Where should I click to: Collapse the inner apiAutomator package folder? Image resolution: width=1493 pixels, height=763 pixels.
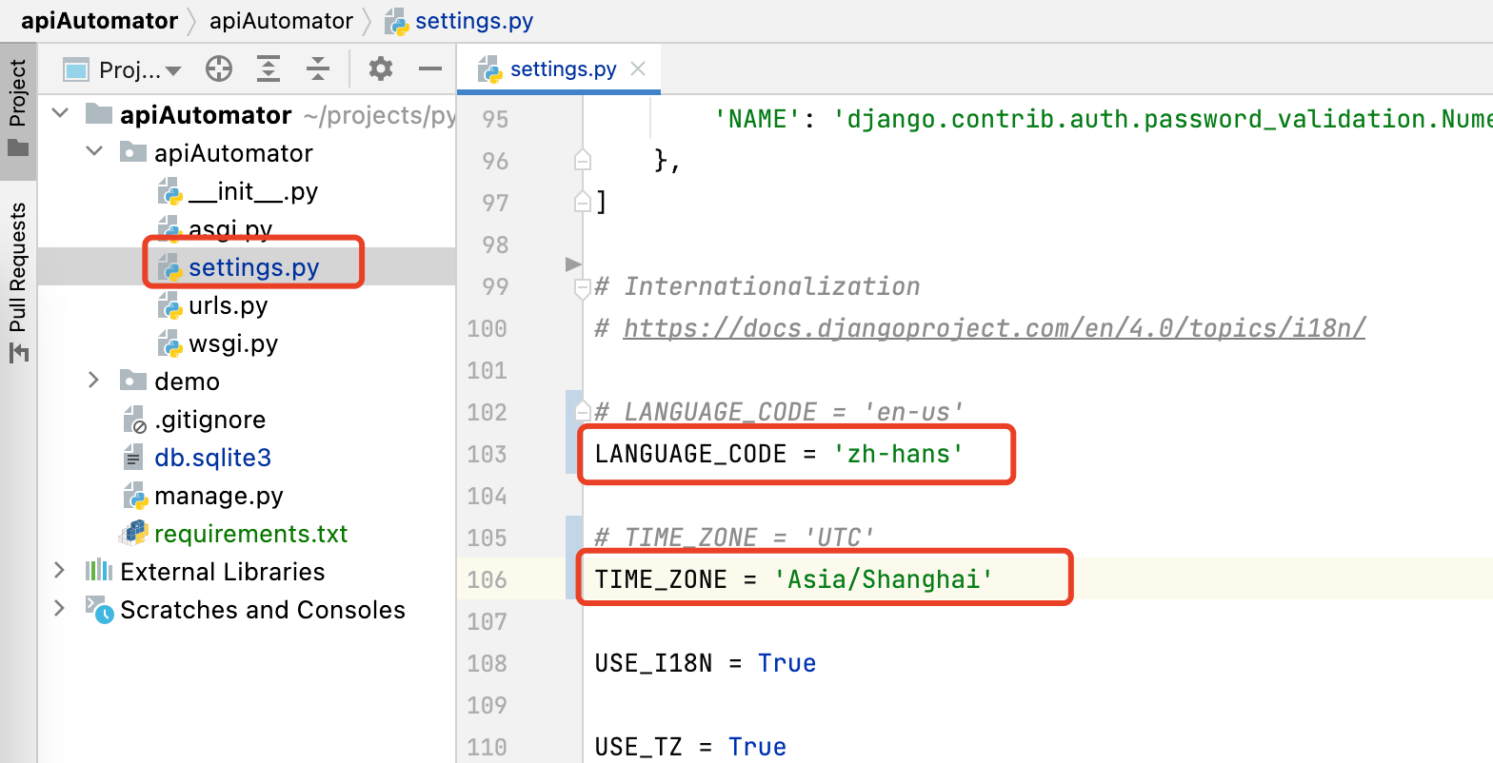(x=94, y=152)
